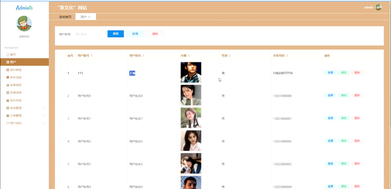
Task: Click 修改 in the 用户账号7 row
Action: pos(344,118)
